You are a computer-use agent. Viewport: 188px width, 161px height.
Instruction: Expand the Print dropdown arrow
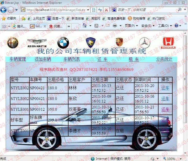coord(120,26)
